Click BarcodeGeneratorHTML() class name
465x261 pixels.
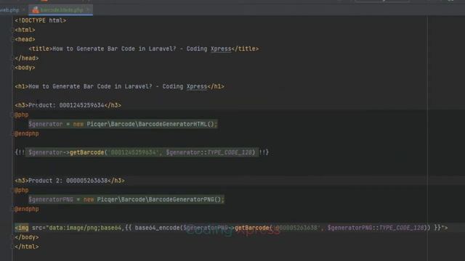(176, 124)
